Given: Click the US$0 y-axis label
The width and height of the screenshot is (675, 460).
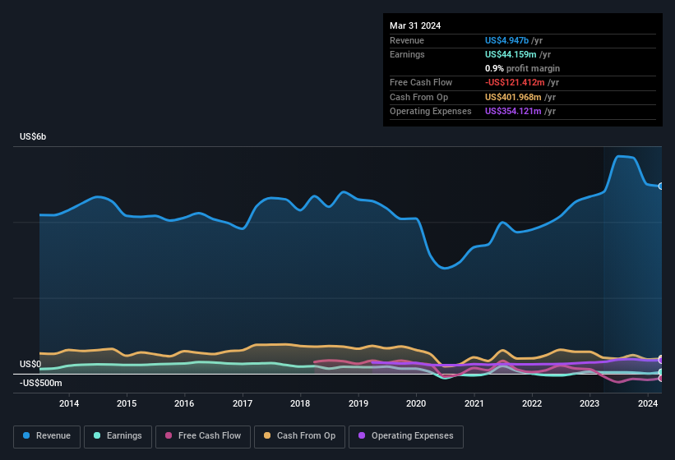Looking at the screenshot, I should point(30,364).
